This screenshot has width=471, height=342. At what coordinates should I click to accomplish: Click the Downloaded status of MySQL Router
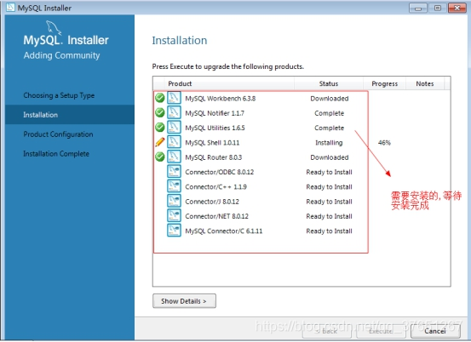tap(330, 157)
